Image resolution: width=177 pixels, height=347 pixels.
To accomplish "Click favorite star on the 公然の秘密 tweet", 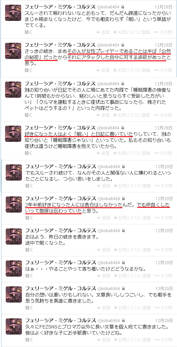I will coord(115,70).
